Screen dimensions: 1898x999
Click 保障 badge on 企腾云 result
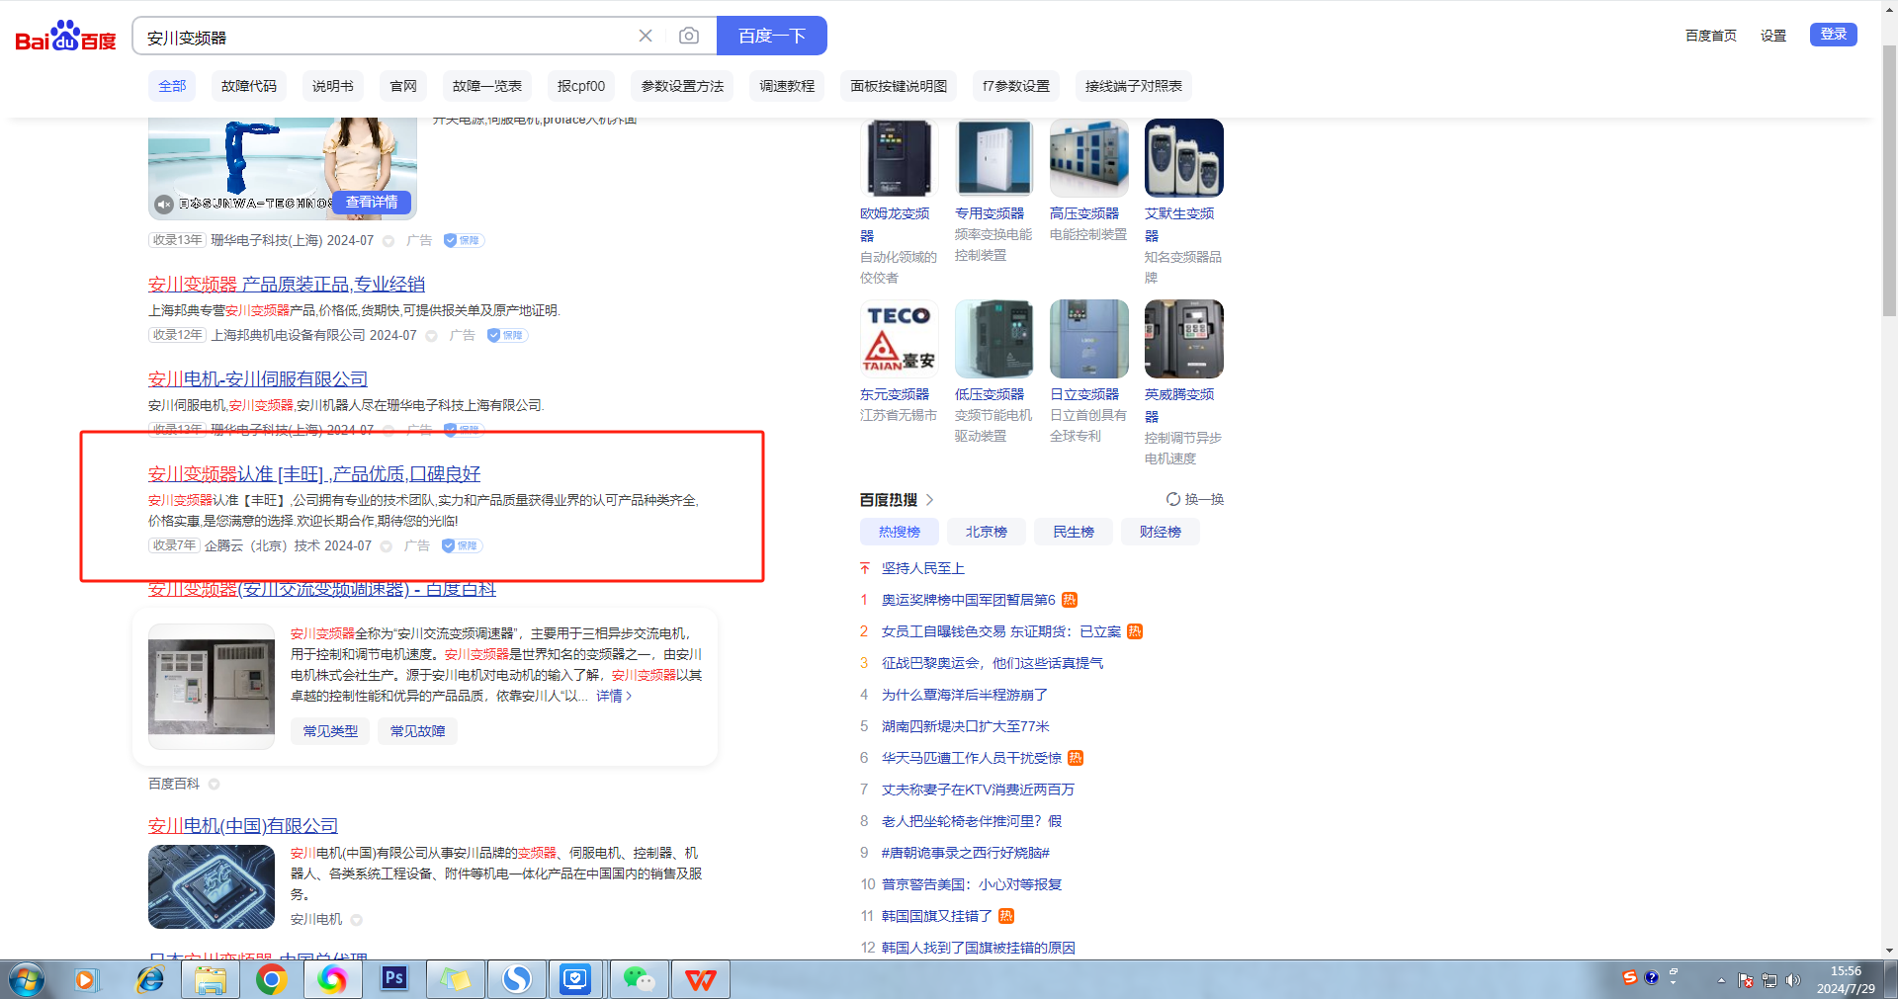(x=462, y=545)
